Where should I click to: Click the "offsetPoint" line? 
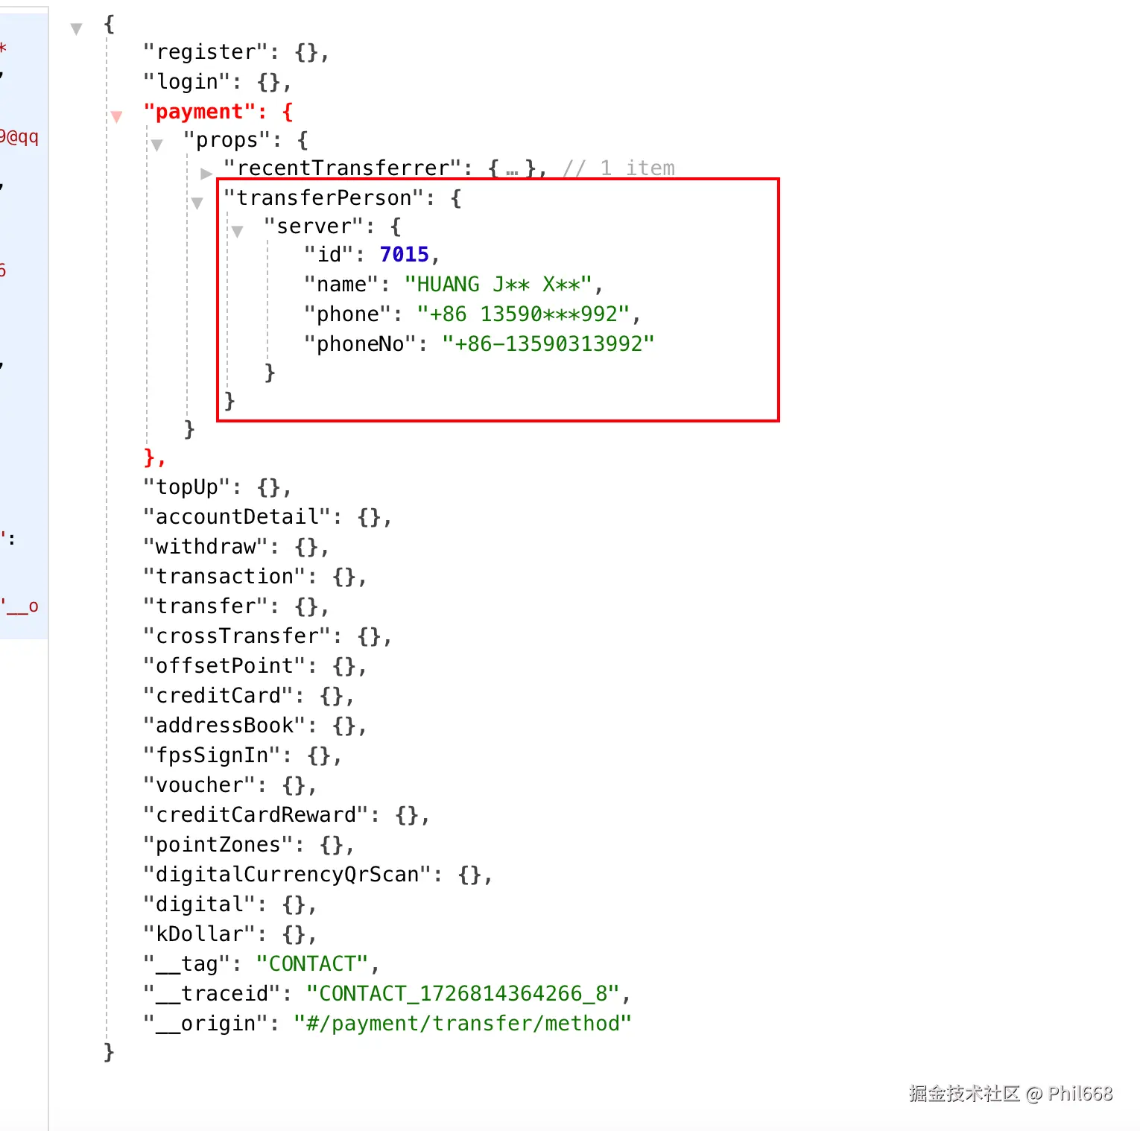(255, 666)
